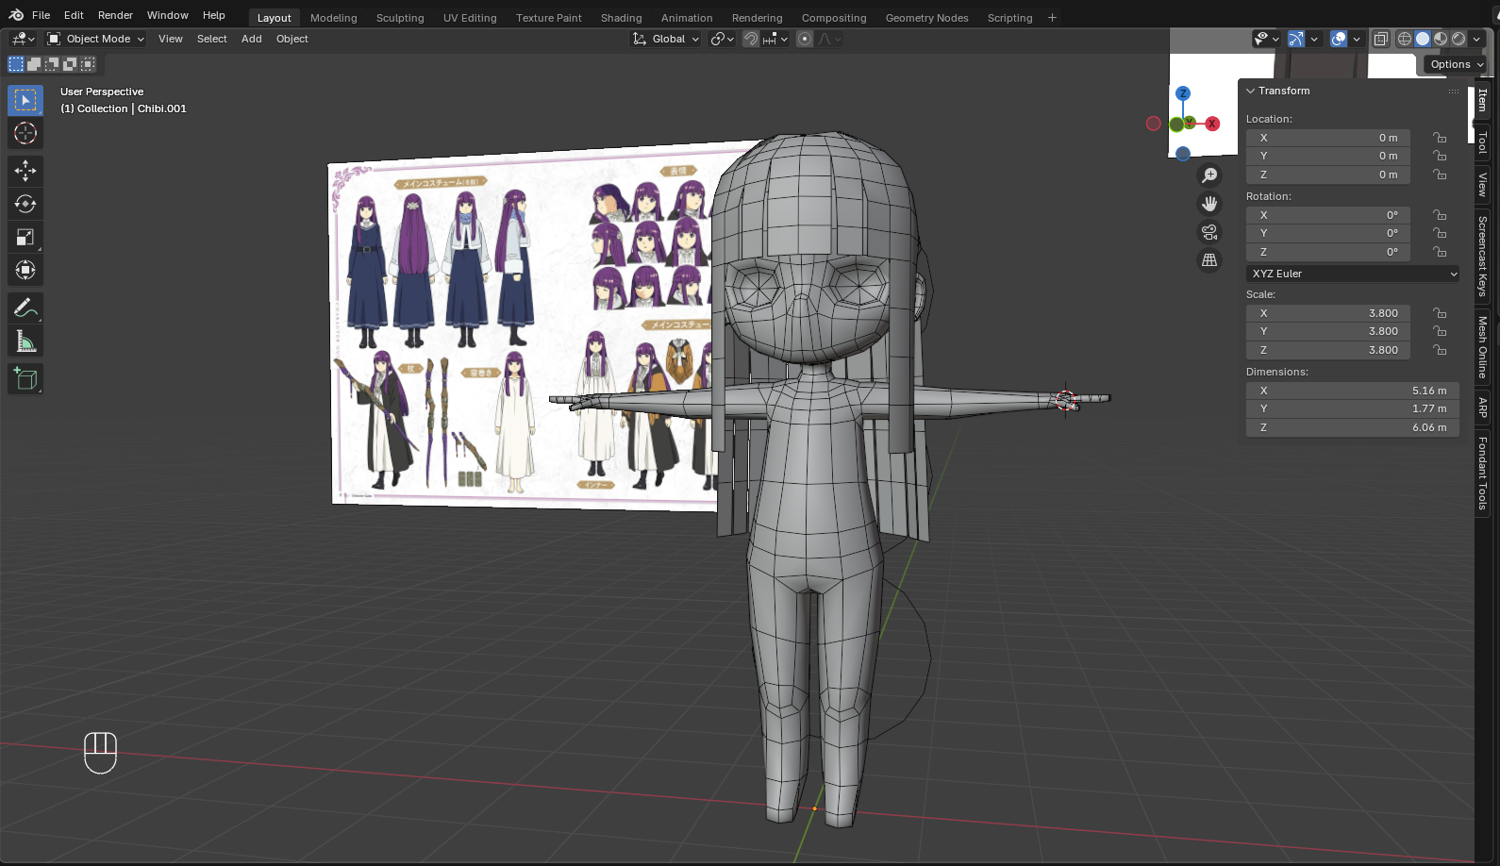Enable proportional editing toggle
The height and width of the screenshot is (866, 1500).
[805, 39]
